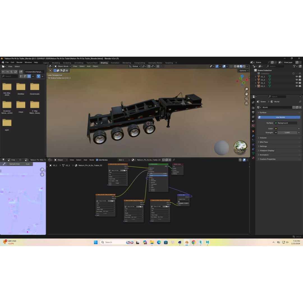This screenshot has width=303, height=303.
Task: Open the Object Data properties tab (green triangle)
Action: pyautogui.click(x=253, y=153)
